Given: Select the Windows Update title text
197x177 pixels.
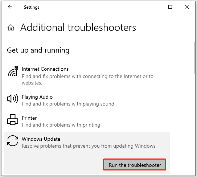Looking at the screenshot, I should pos(41,139).
